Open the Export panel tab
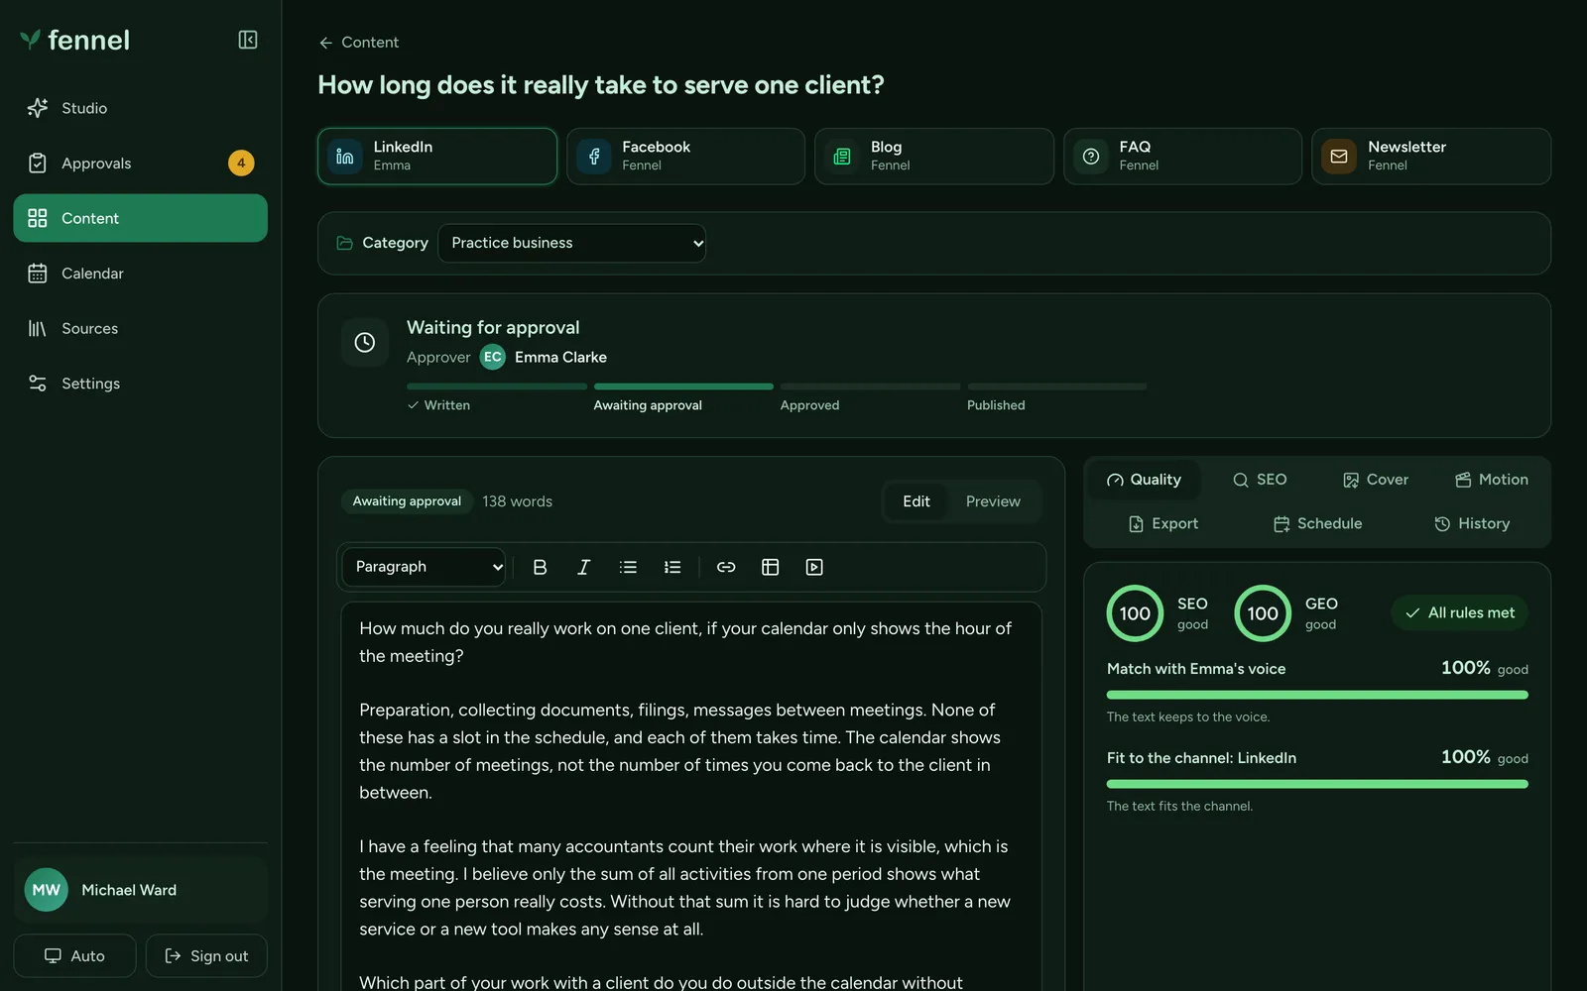The image size is (1587, 991). 1163,523
